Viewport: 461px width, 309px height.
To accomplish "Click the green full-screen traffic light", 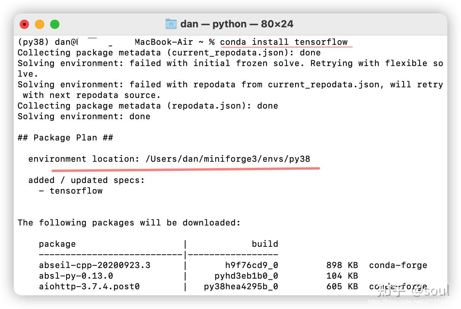I will coord(55,24).
